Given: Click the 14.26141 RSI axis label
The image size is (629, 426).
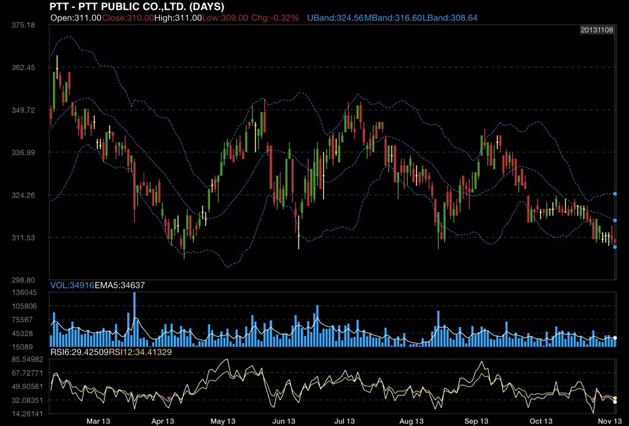Looking at the screenshot, I should point(27,414).
